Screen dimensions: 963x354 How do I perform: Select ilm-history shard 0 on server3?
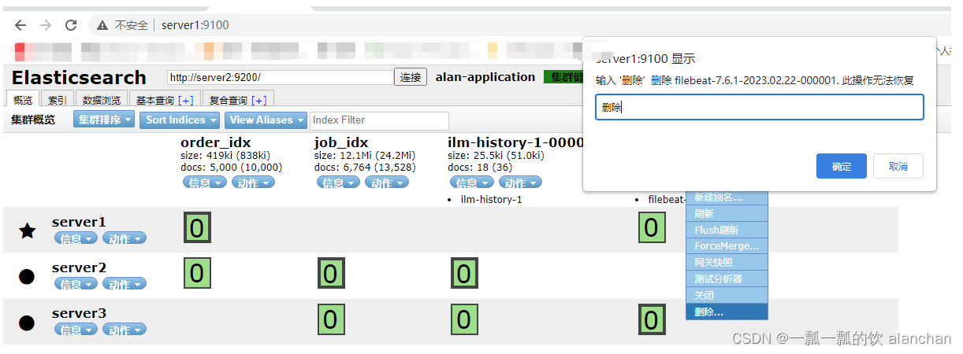464,319
